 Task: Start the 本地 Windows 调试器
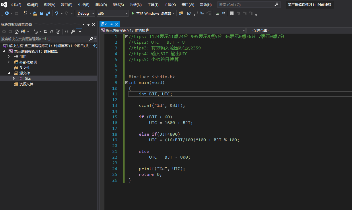151,14
